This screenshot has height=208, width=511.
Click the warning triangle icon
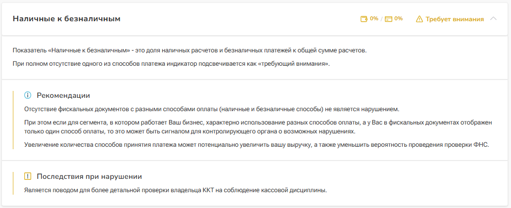[419, 19]
